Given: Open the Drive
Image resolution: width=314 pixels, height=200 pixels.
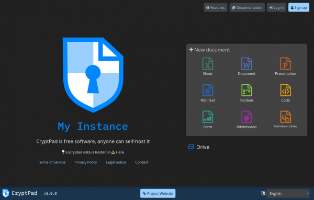Looking at the screenshot, I should 199,147.
